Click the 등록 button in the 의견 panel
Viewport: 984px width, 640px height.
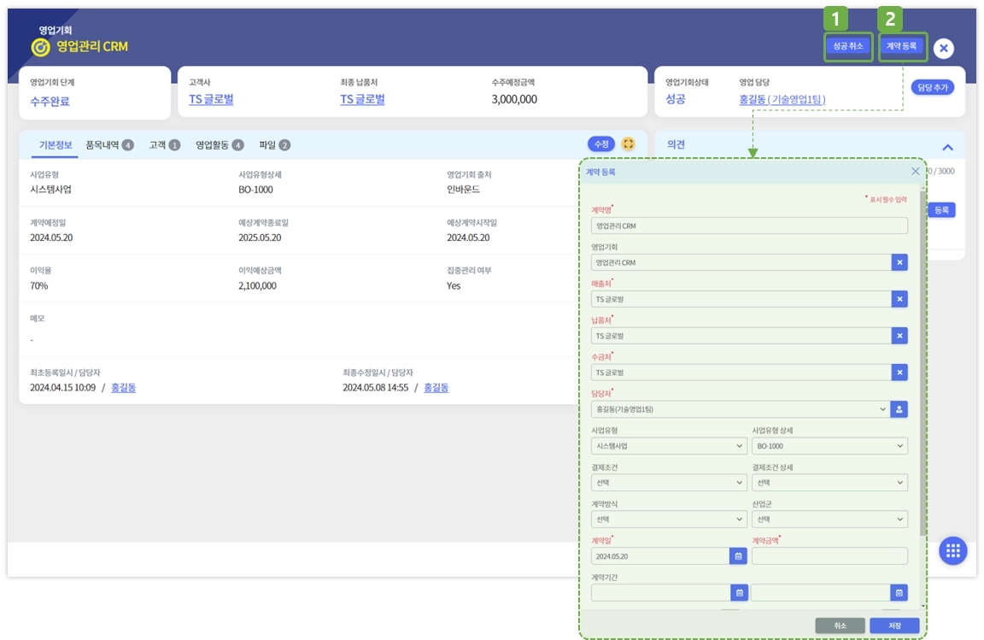click(941, 210)
